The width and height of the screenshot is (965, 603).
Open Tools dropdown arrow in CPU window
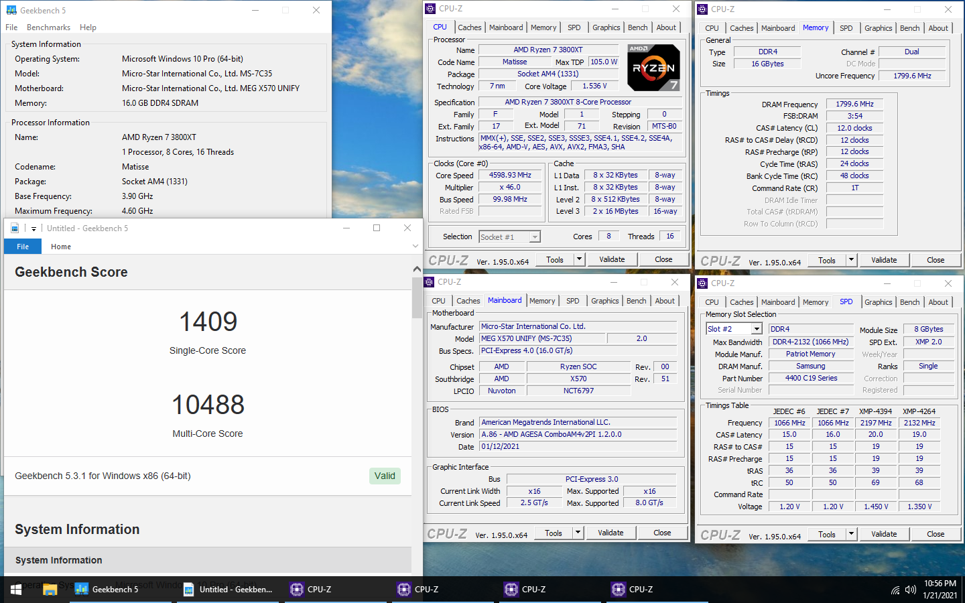tap(580, 259)
